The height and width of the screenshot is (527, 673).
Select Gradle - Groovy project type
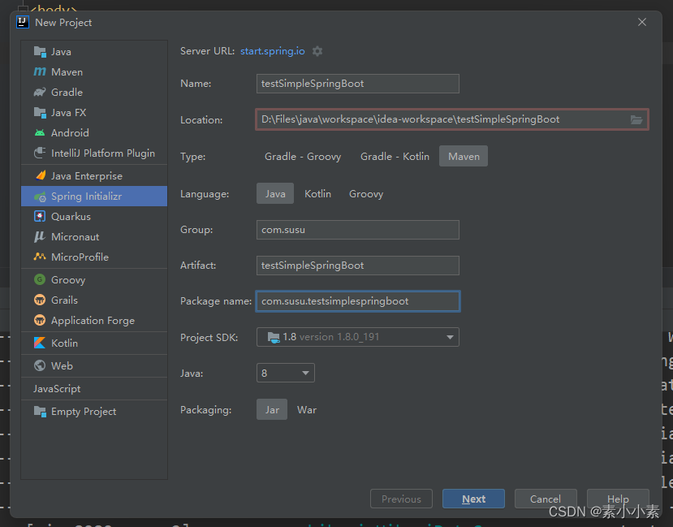[303, 156]
